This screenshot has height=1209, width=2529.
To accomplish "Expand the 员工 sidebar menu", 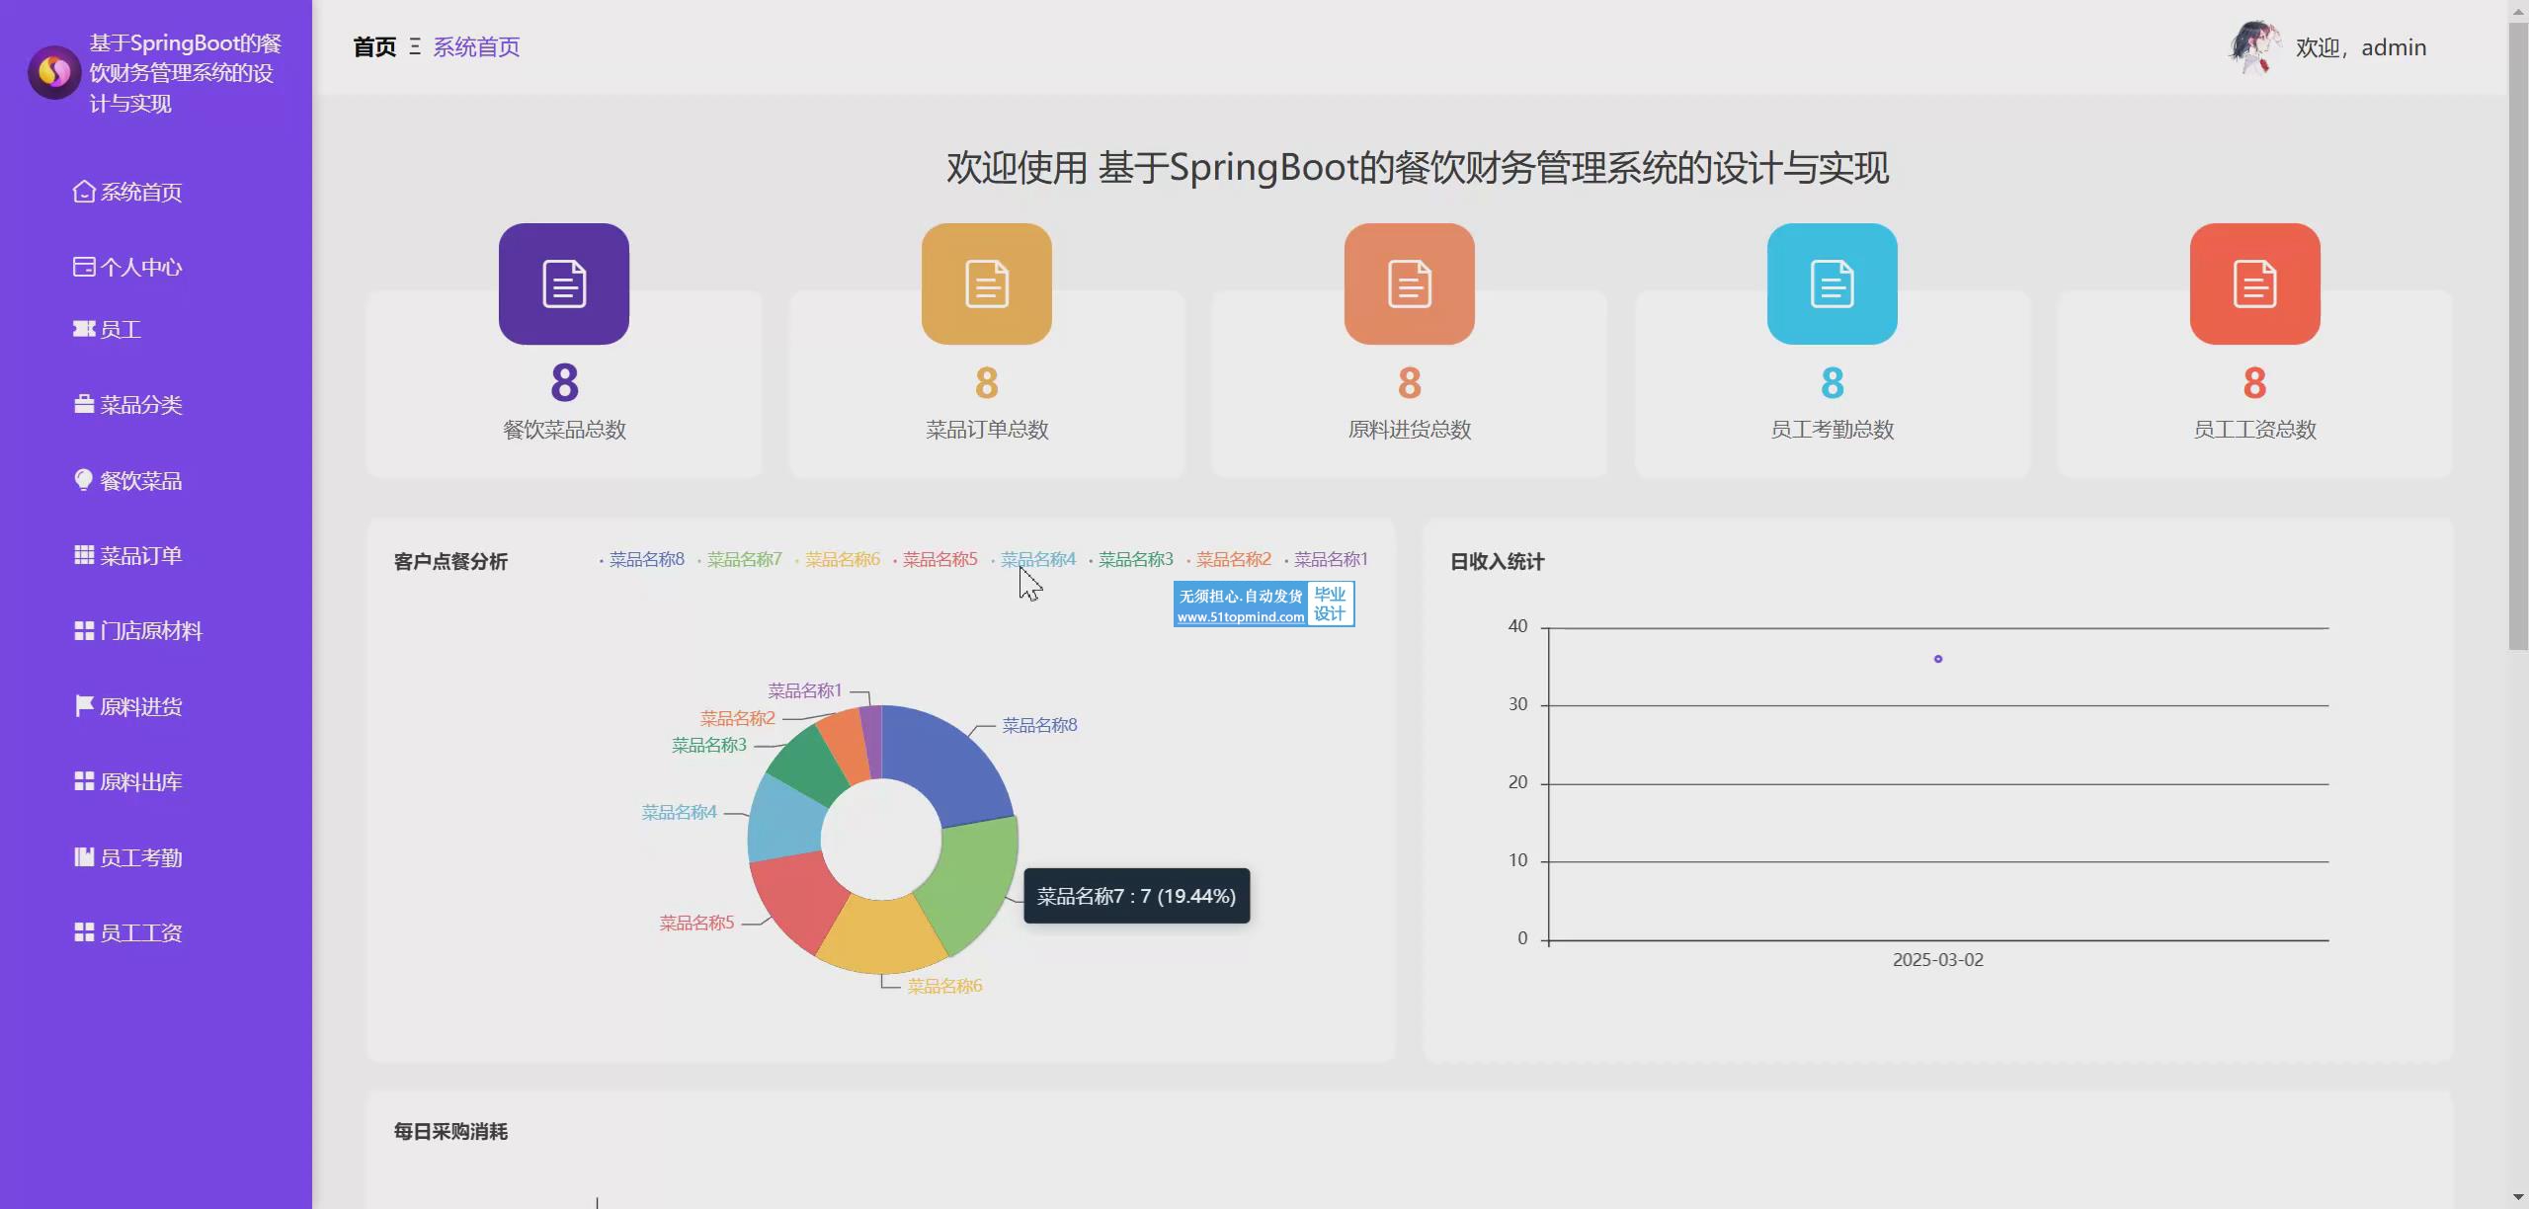I will (x=121, y=330).
